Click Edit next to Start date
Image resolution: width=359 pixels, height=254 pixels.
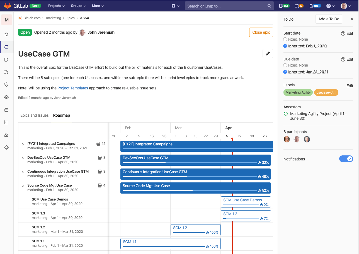350,33
